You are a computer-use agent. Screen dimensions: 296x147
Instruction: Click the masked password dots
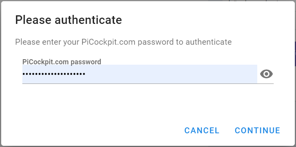54,74
